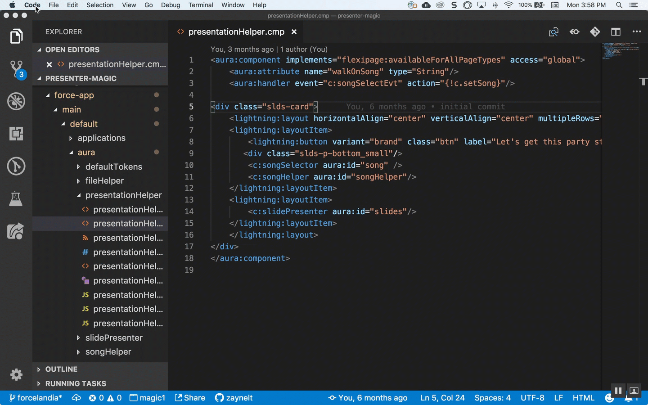
Task: Close the presentationHelper.cmp tab
Action: (294, 32)
